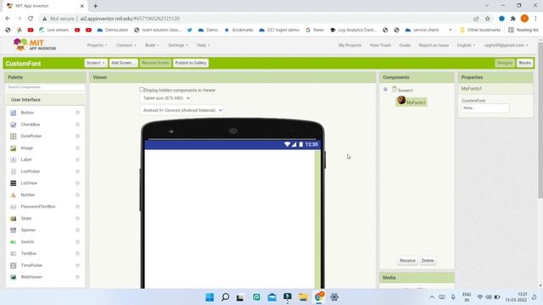Open Windows taskbar search
Image resolution: width=543 pixels, height=305 pixels.
[225, 297]
